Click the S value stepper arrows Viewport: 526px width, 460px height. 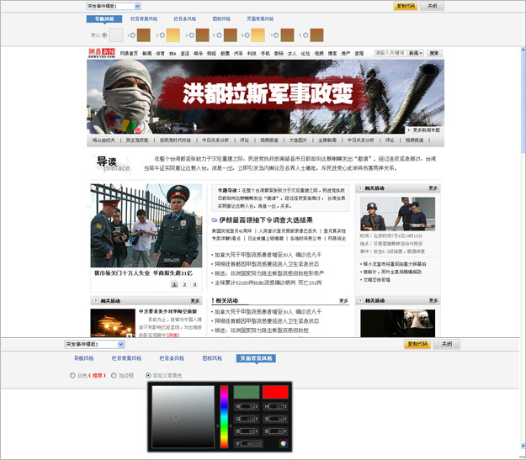[285, 419]
